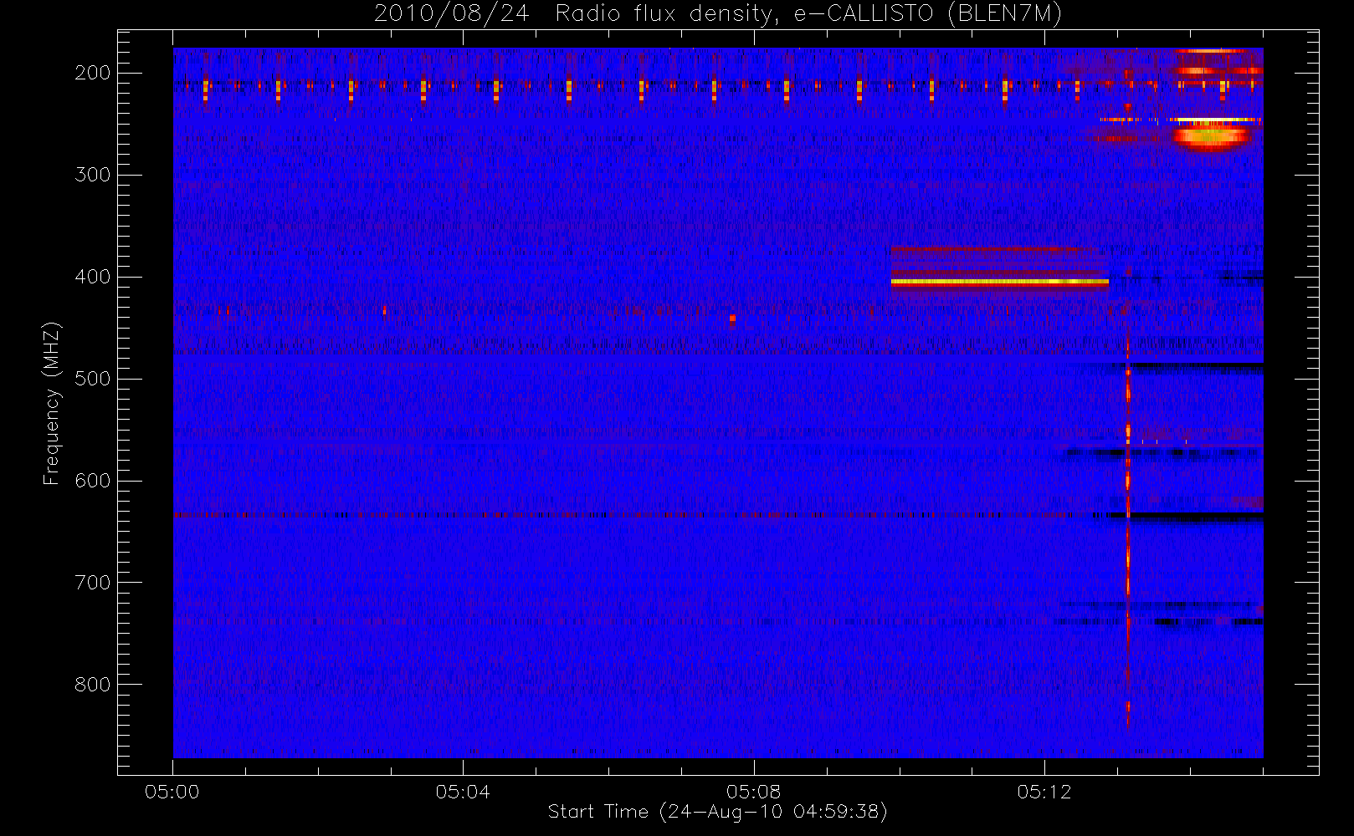Click the 05:04 time tick label

(x=463, y=792)
